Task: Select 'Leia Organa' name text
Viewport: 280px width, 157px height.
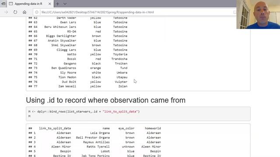Action: 100,133
